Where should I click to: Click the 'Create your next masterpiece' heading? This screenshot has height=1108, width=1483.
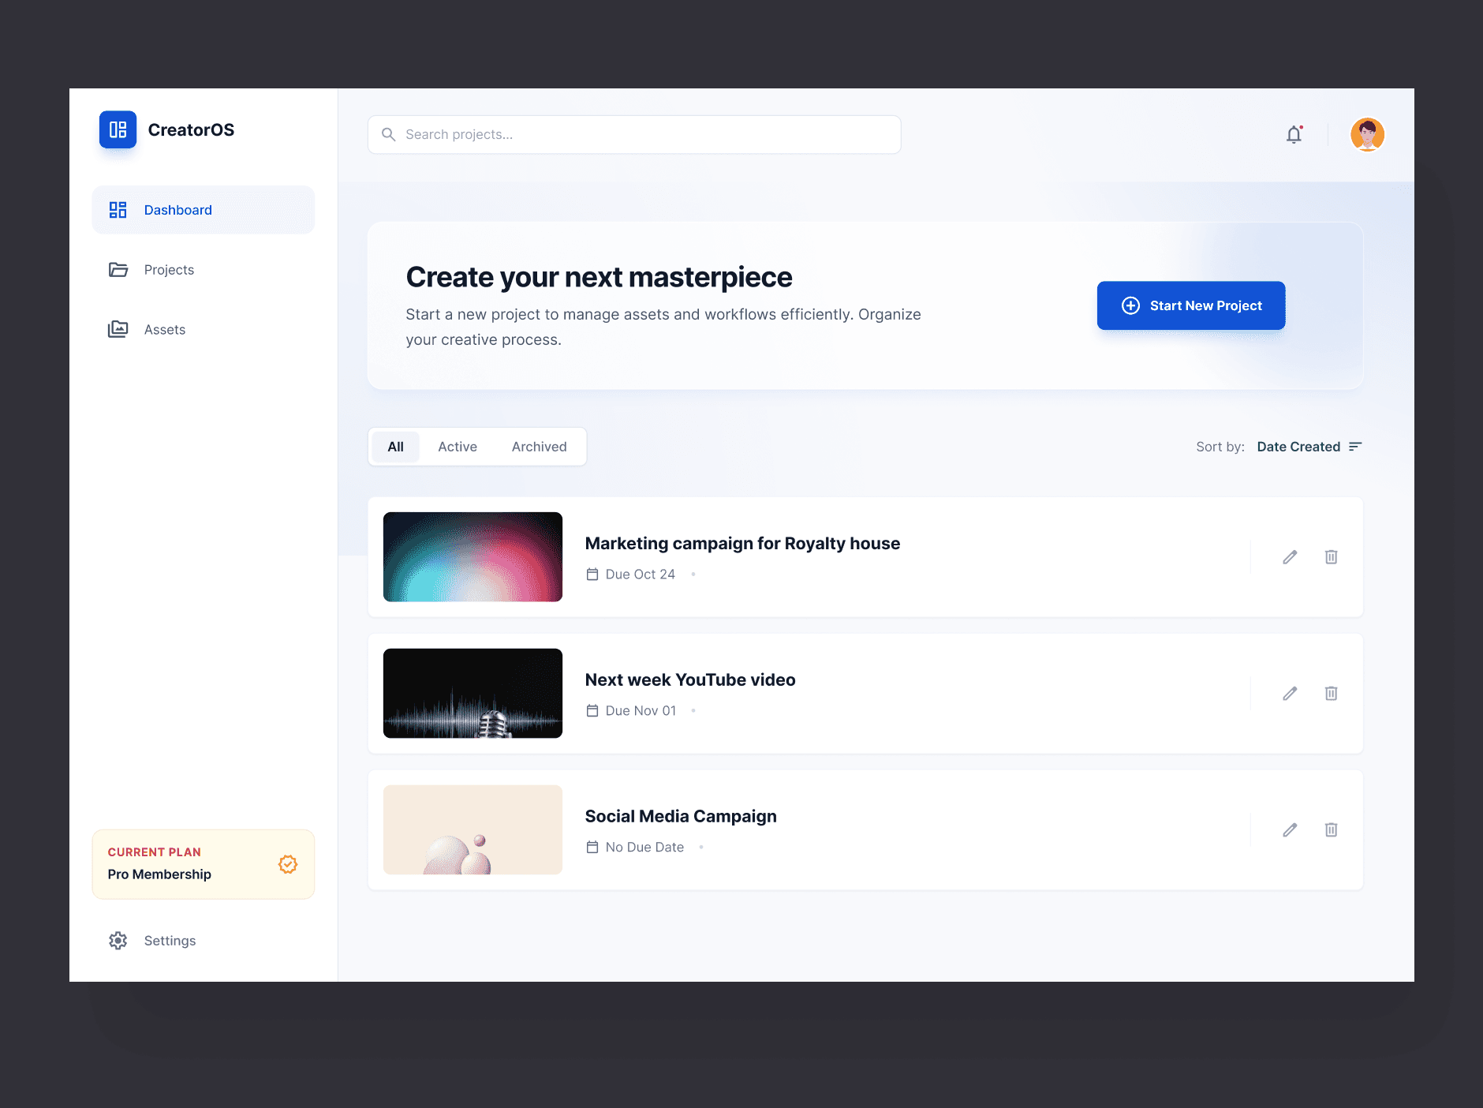599,278
